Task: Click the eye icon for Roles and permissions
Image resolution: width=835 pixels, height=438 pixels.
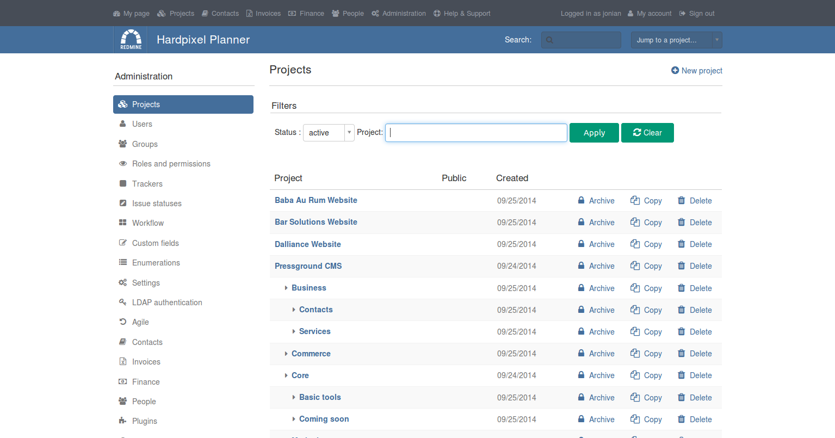Action: click(123, 163)
